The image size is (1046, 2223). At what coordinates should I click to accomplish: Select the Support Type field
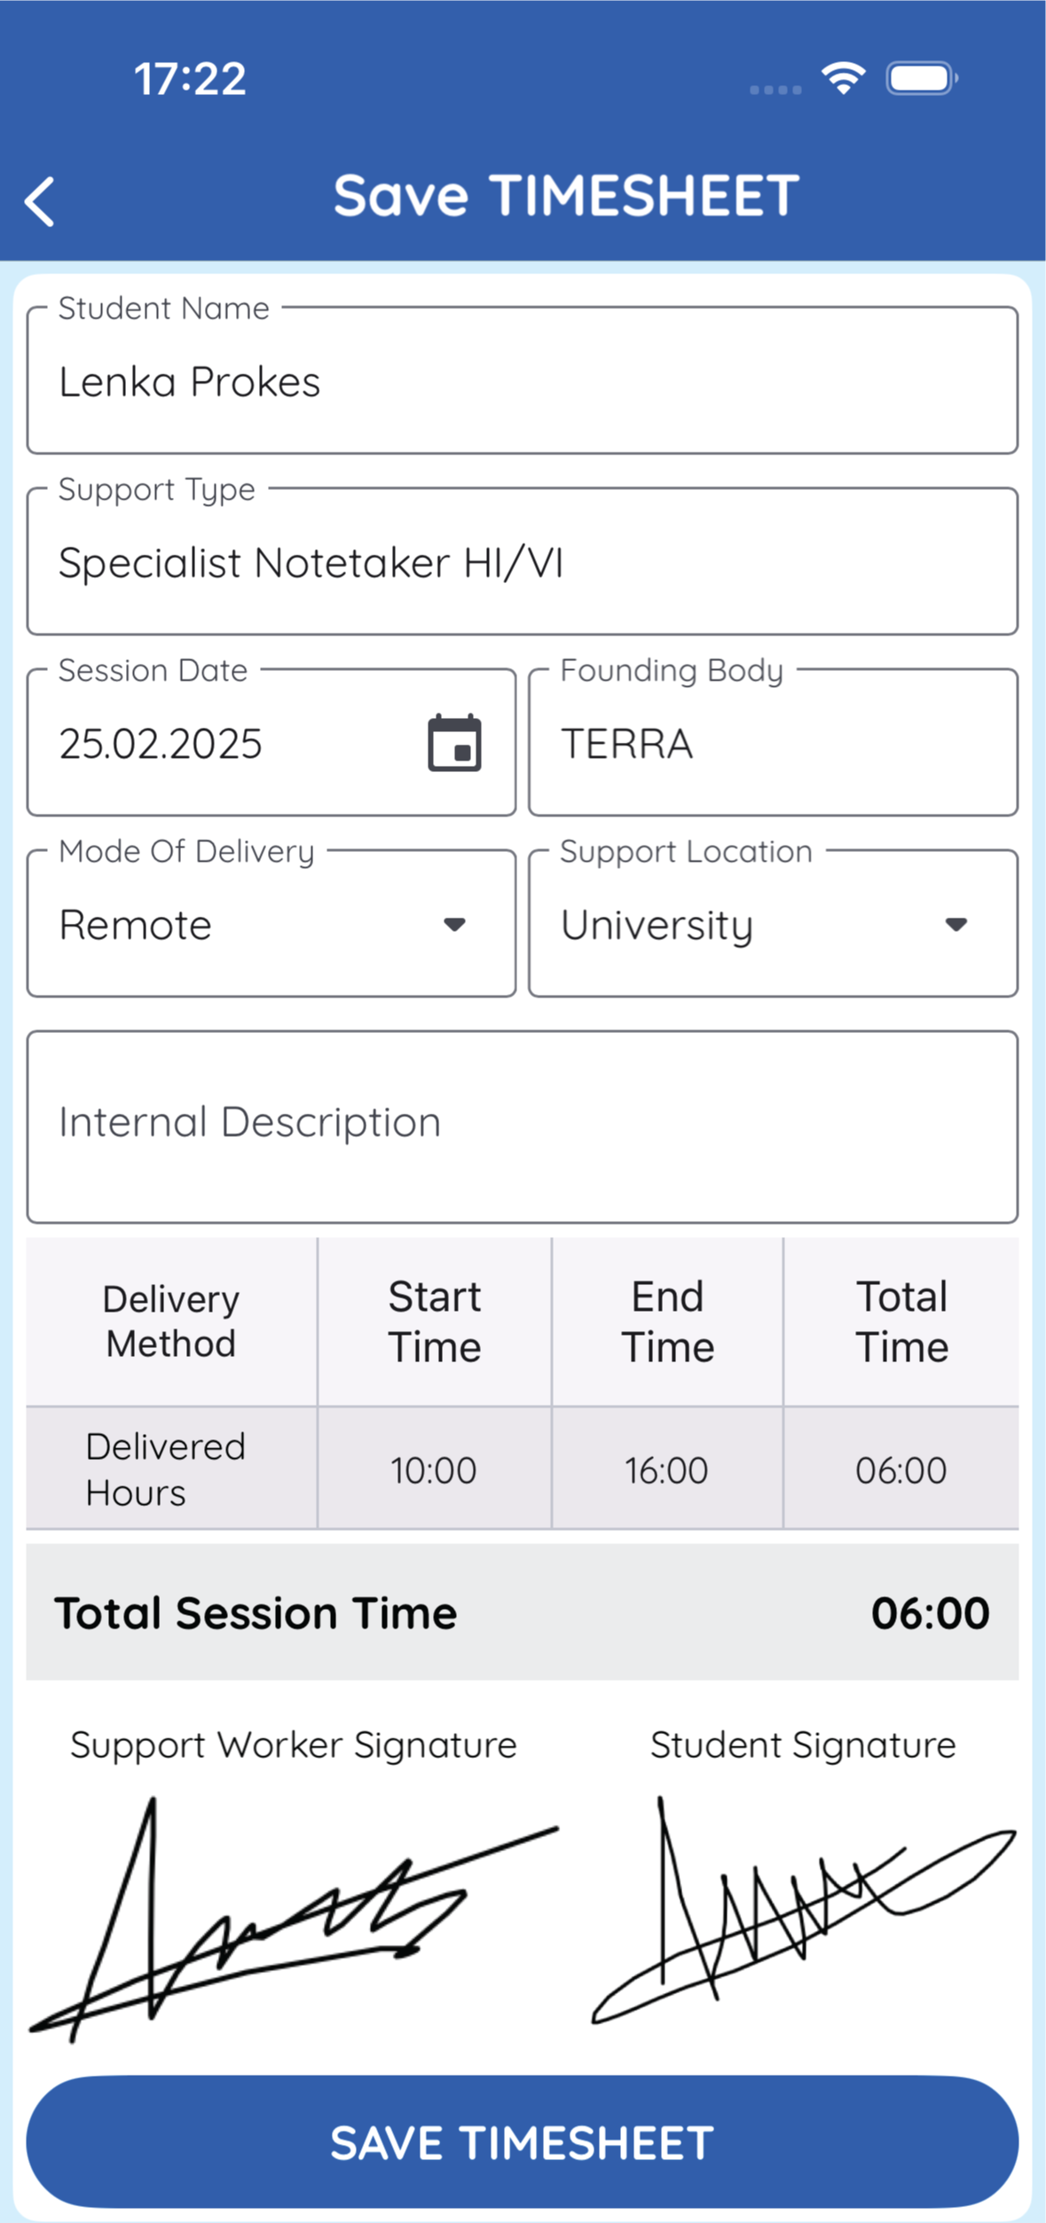pos(522,562)
